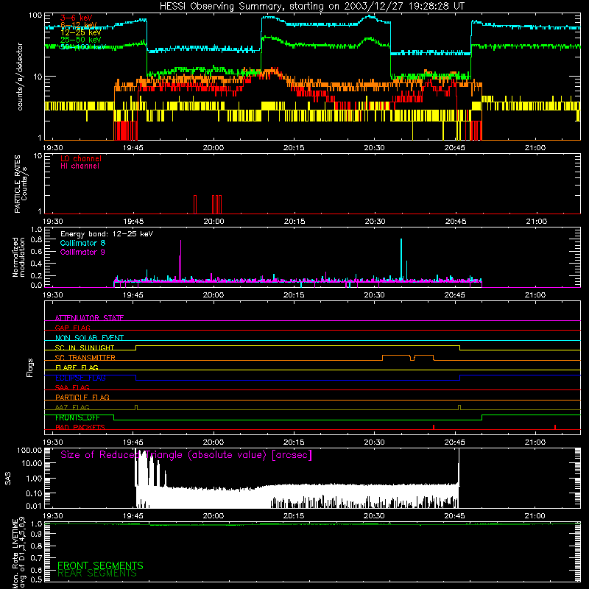
Task: Click the tall cyan Collimator 8 modulation spike
Action: click(401, 259)
